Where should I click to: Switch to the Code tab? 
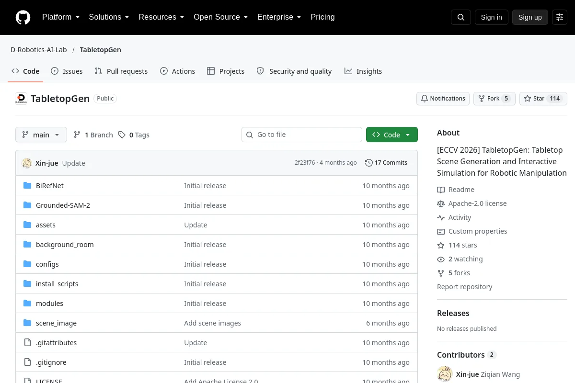(x=25, y=71)
